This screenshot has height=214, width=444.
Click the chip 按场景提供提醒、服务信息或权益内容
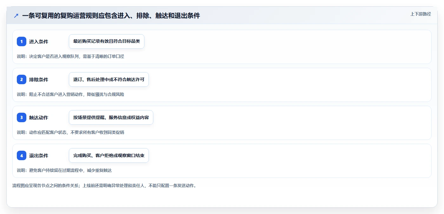(x=111, y=117)
